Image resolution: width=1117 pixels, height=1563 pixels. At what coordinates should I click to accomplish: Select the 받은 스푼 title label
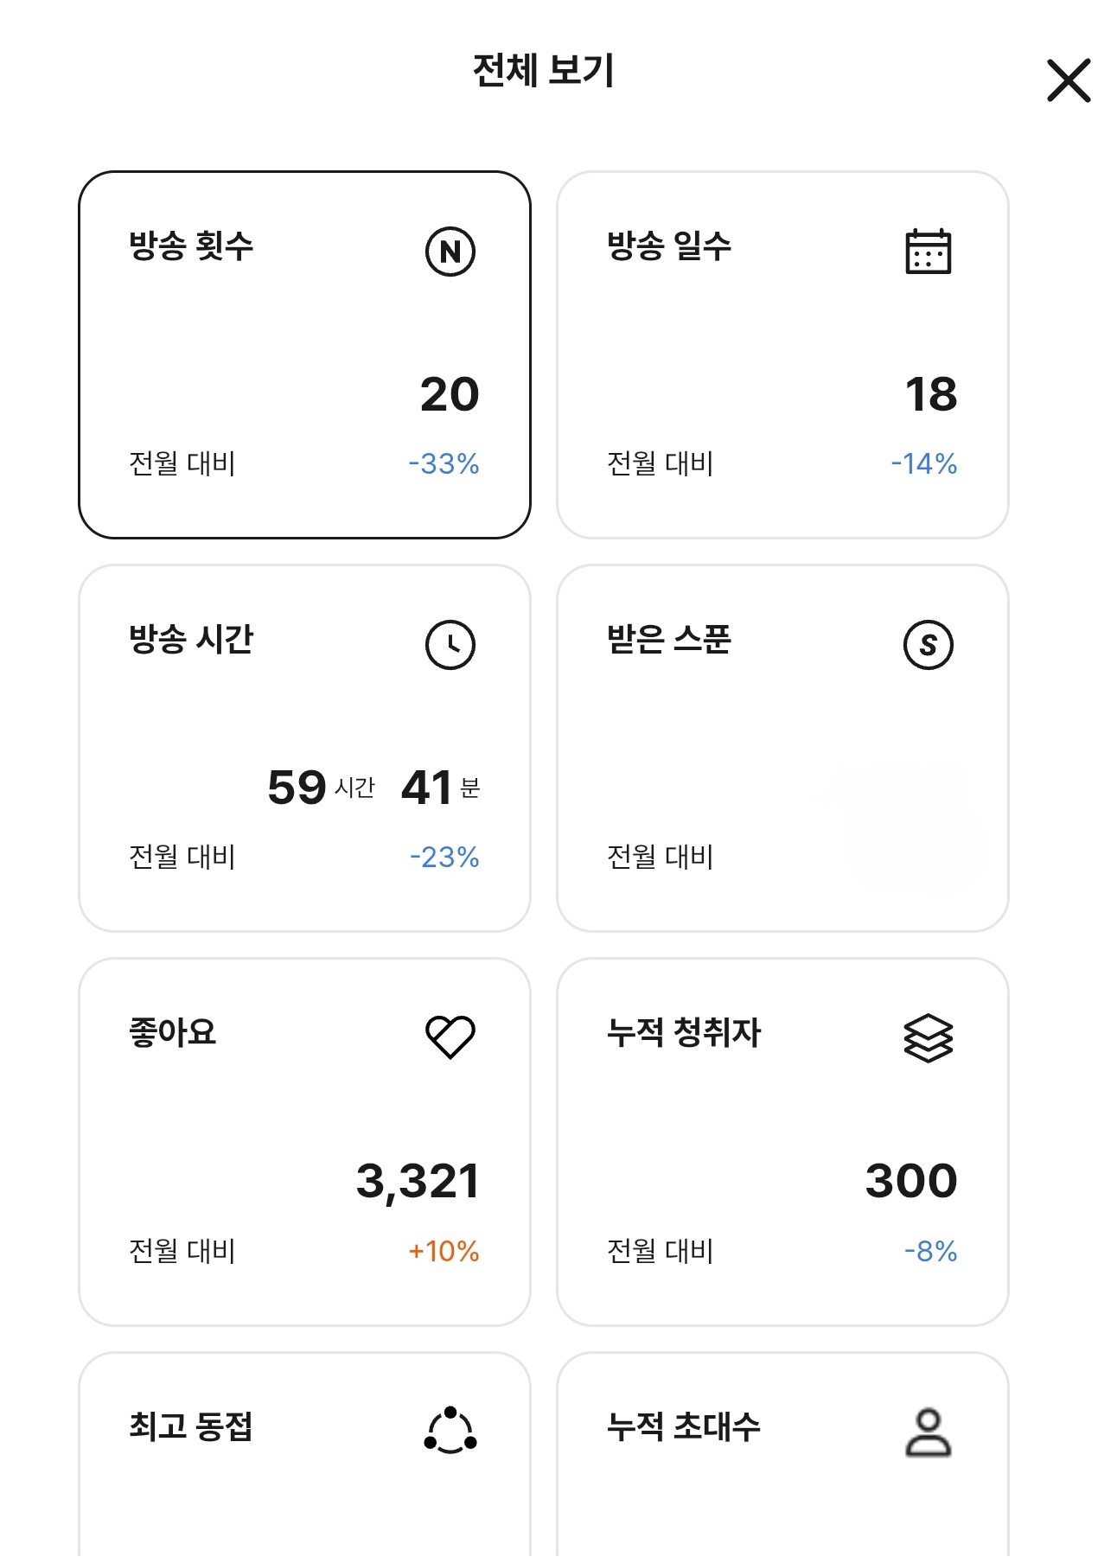[669, 640]
